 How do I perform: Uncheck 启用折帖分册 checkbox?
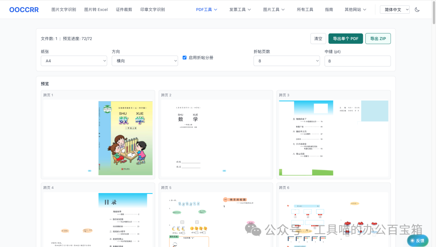184,58
